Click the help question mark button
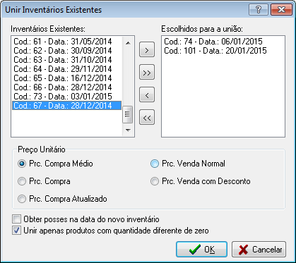296x263 pixels. pyautogui.click(x=259, y=10)
